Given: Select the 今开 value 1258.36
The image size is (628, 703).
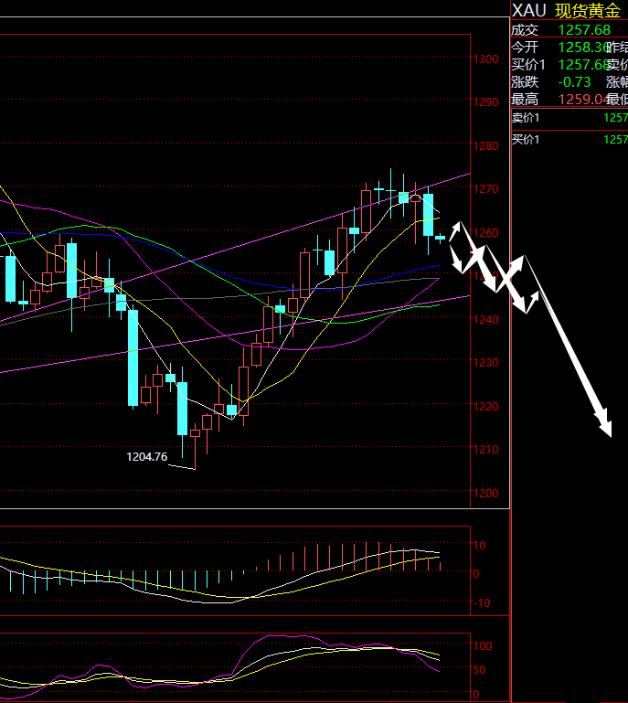Looking at the screenshot, I should tap(582, 48).
